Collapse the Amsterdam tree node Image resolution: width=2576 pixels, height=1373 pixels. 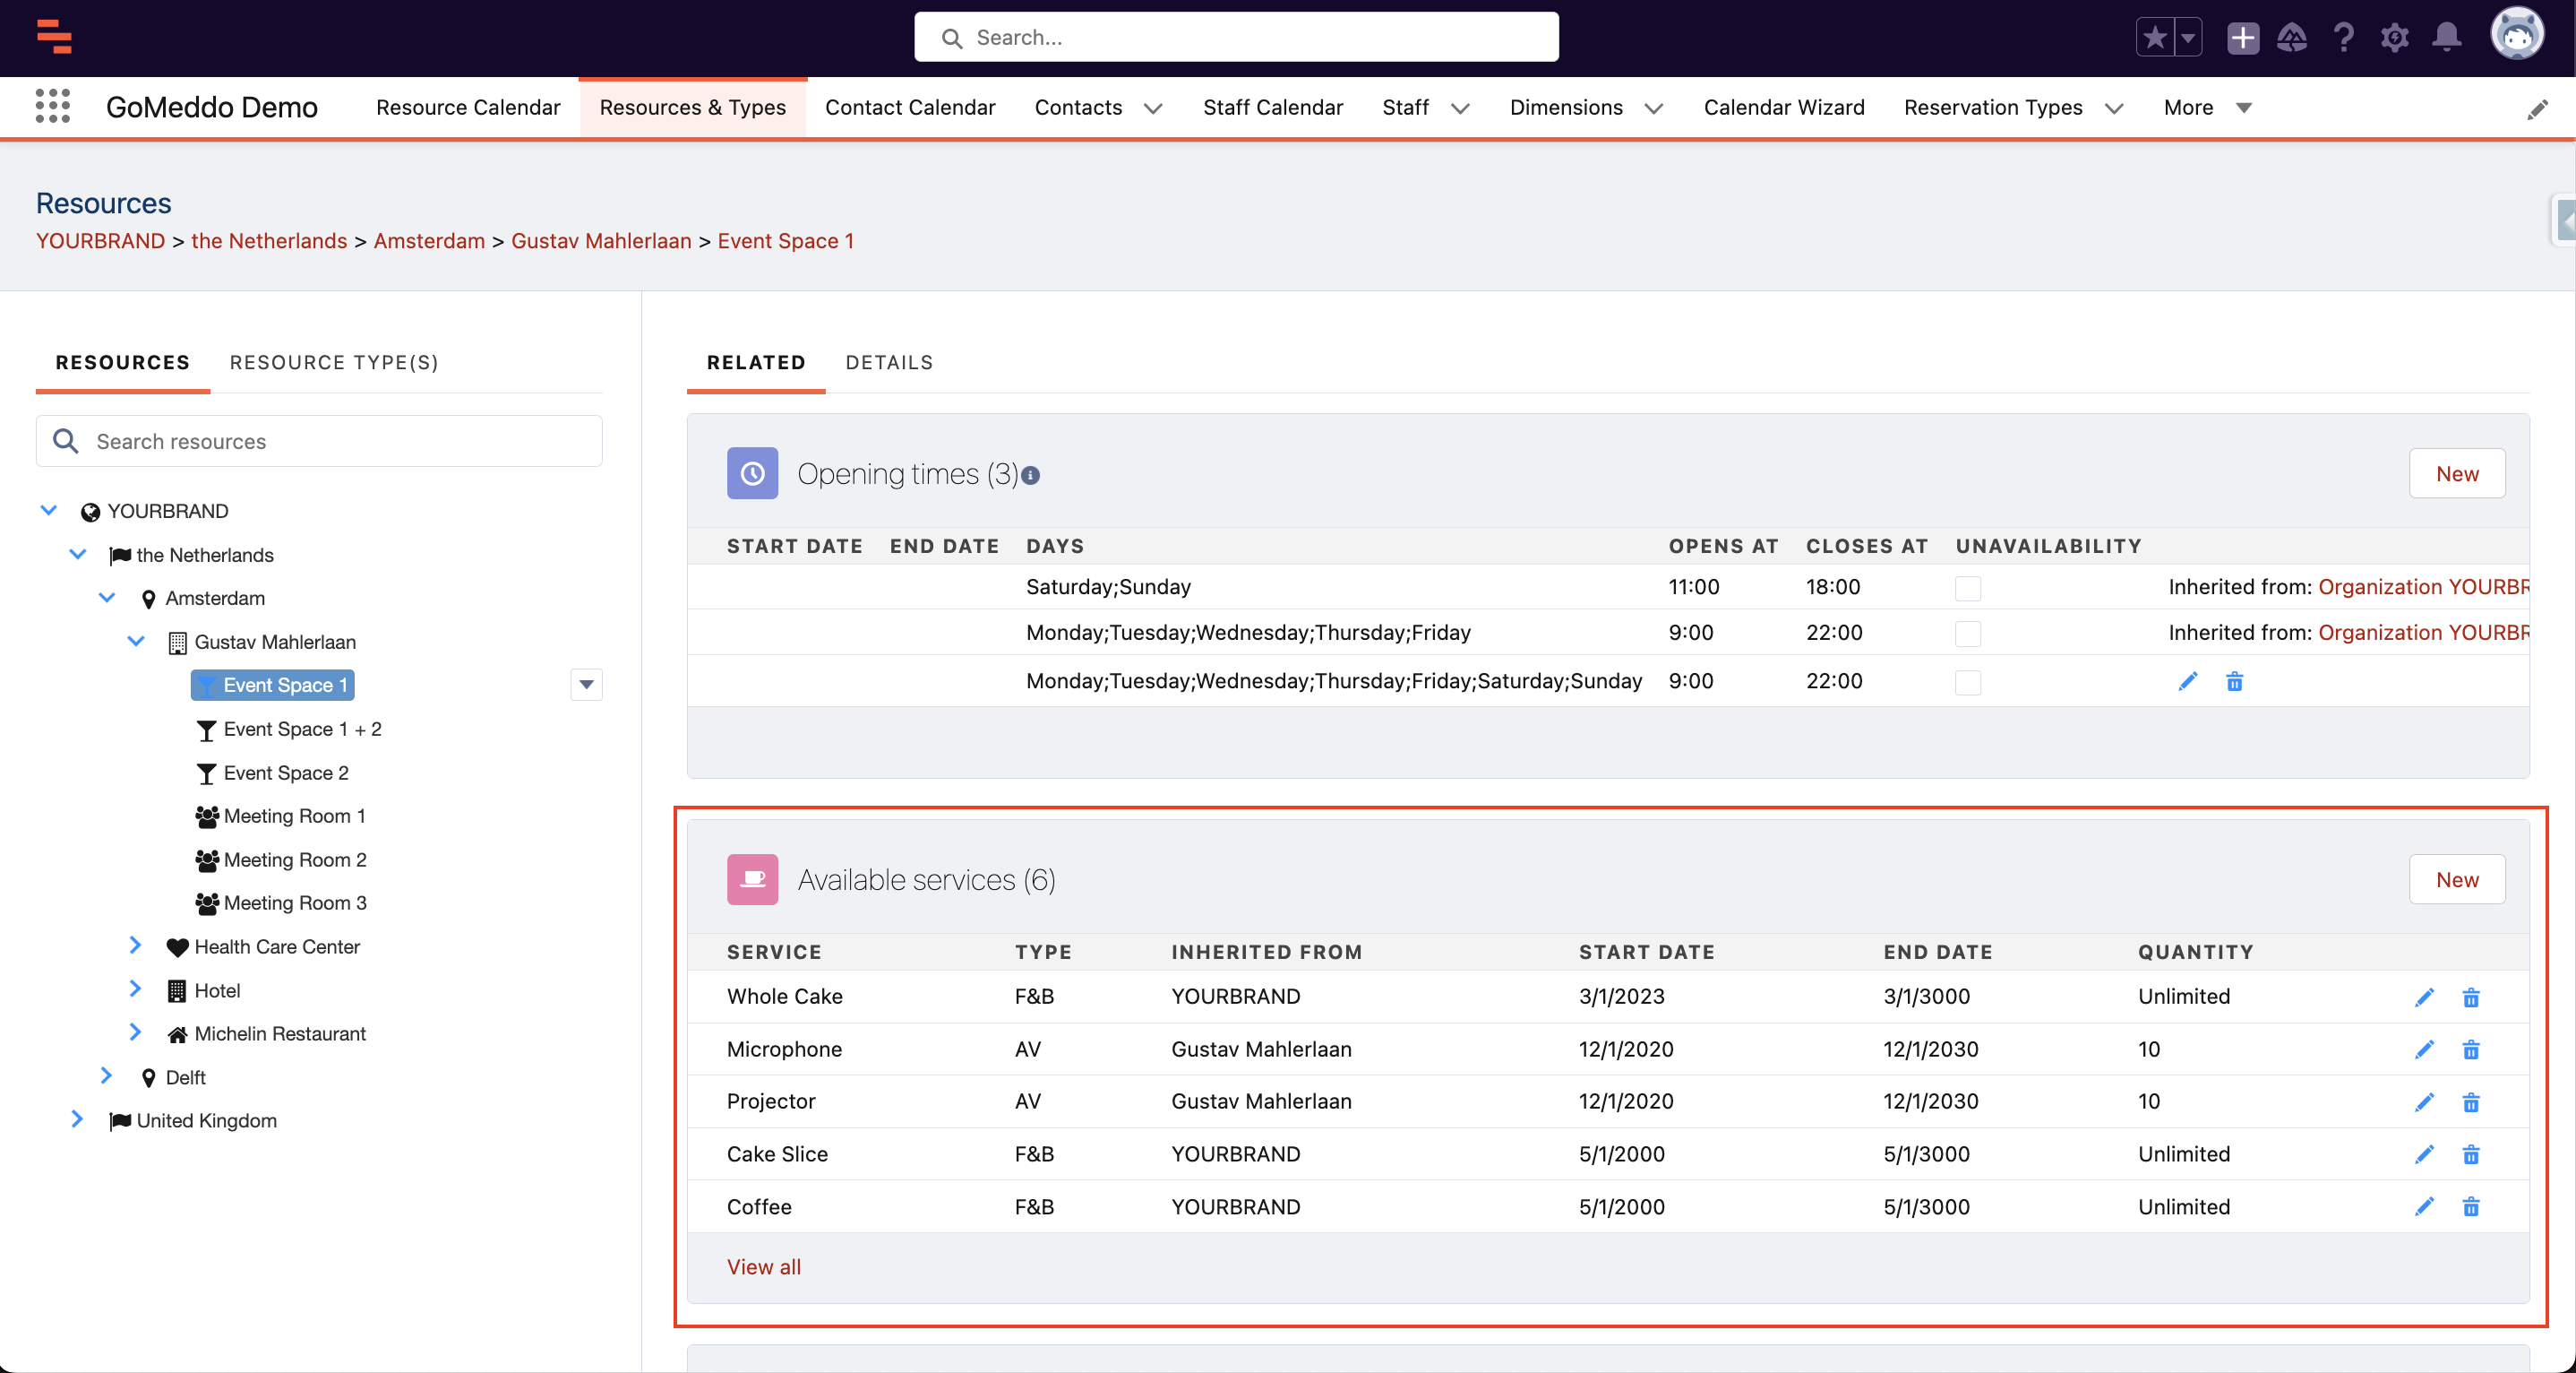coord(107,598)
